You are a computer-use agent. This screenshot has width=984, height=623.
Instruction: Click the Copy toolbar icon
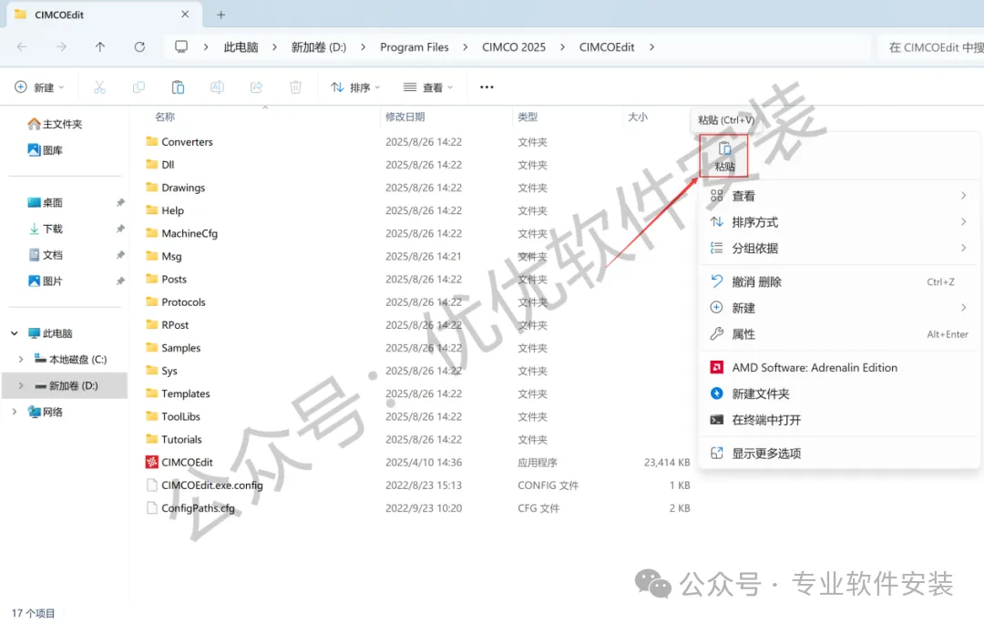click(x=138, y=87)
